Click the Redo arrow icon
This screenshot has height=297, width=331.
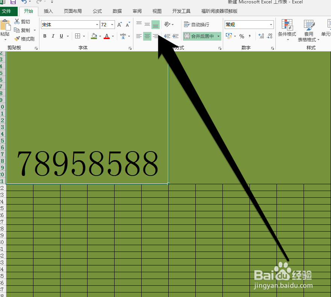click(39, 2)
